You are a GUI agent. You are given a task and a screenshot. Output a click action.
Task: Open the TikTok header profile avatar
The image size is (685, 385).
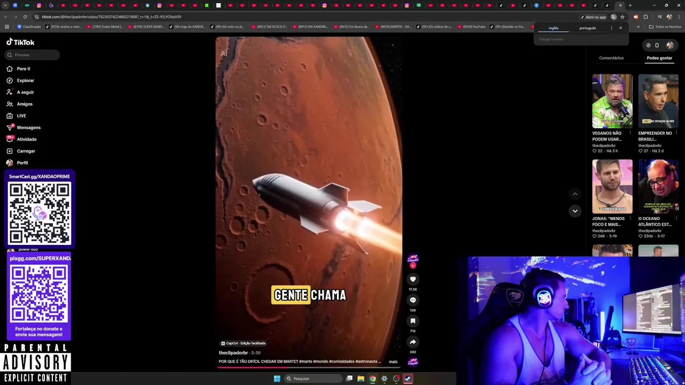click(669, 45)
